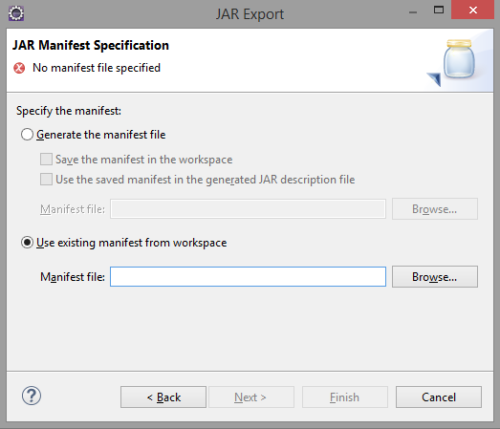Go to previous page with Back
Screen dimensions: 500x429
163,397
